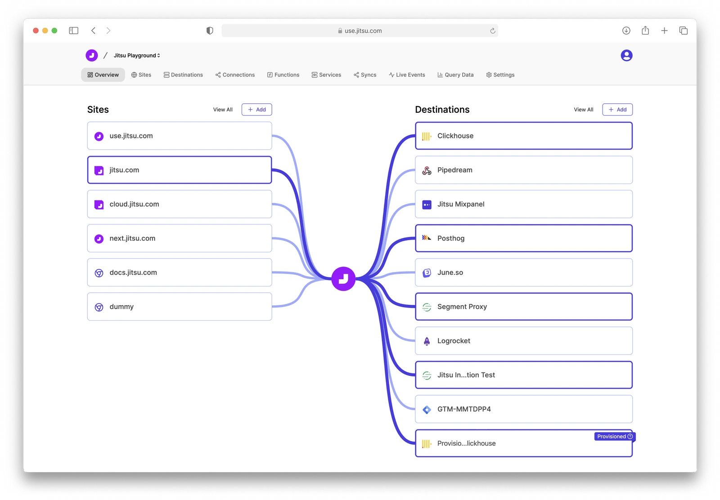
Task: Select the "docs.jitsu.com" site name
Action: [x=133, y=272]
